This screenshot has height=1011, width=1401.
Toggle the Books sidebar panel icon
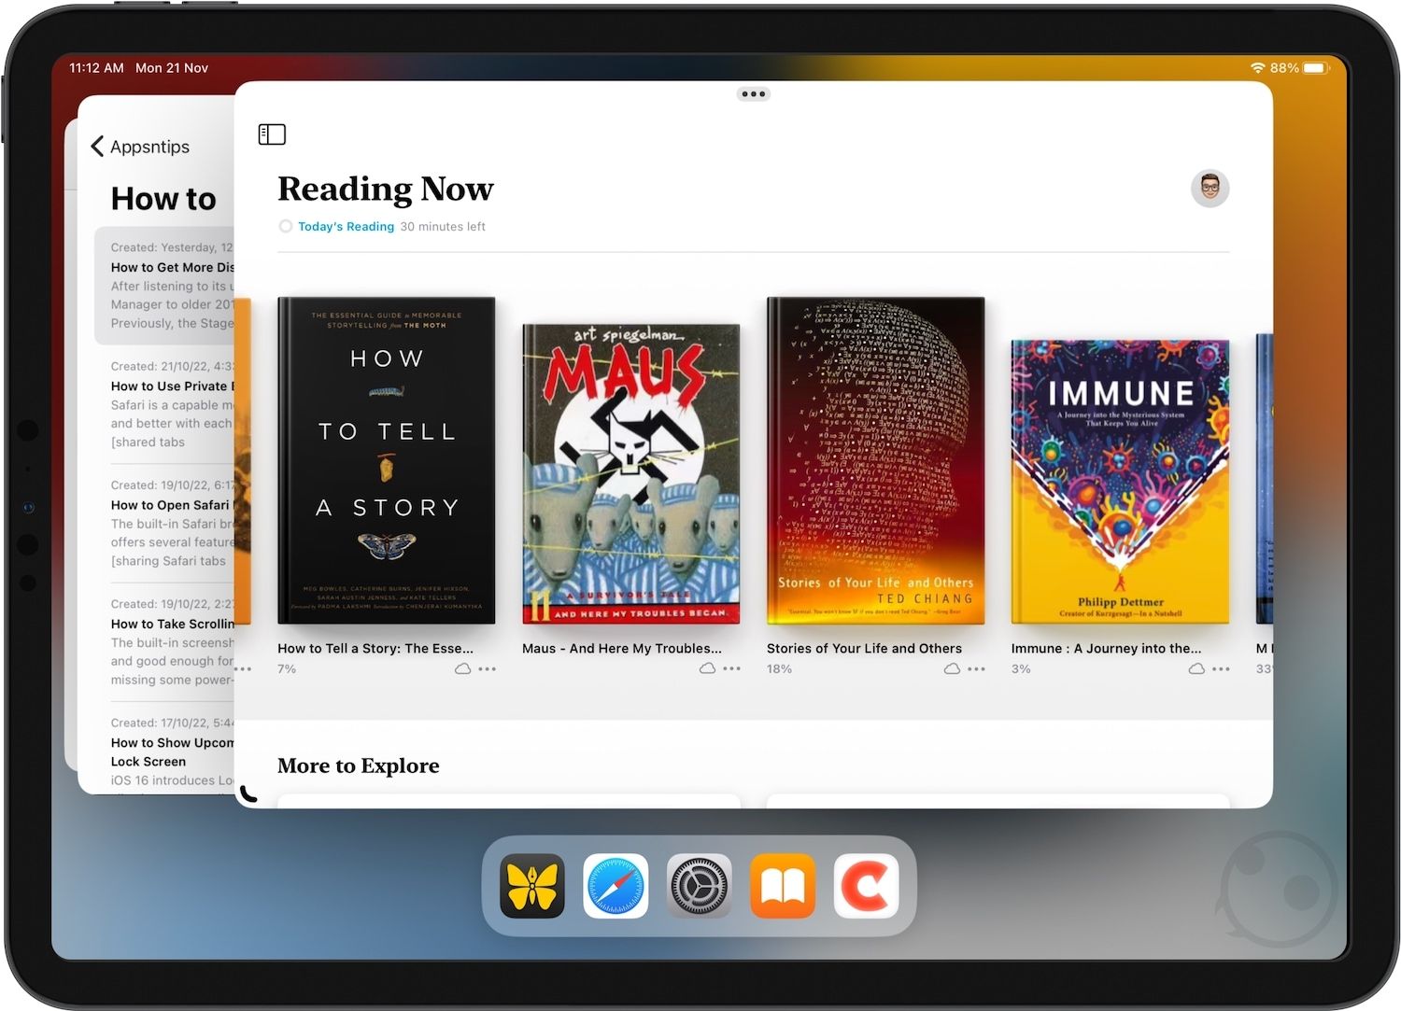click(272, 134)
